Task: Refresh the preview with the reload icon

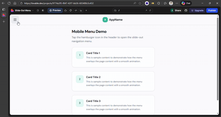Action: coord(150,11)
